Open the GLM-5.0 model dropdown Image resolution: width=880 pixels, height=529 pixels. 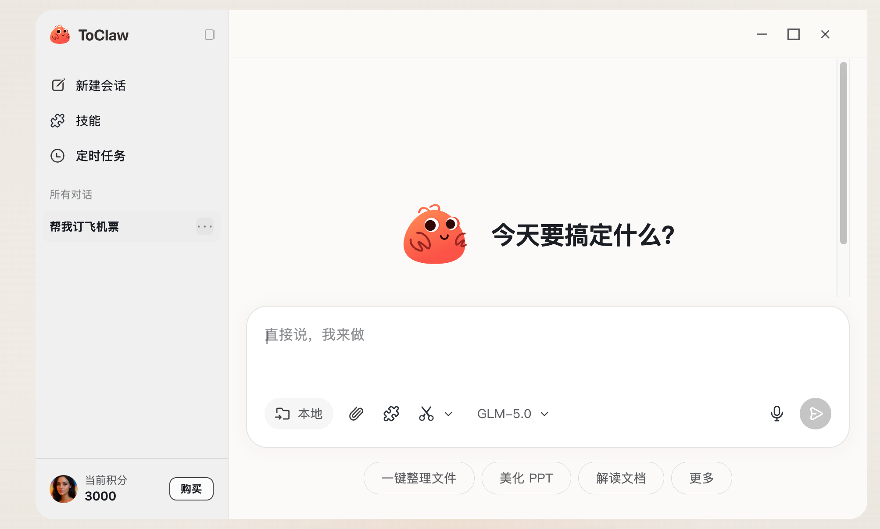click(513, 414)
